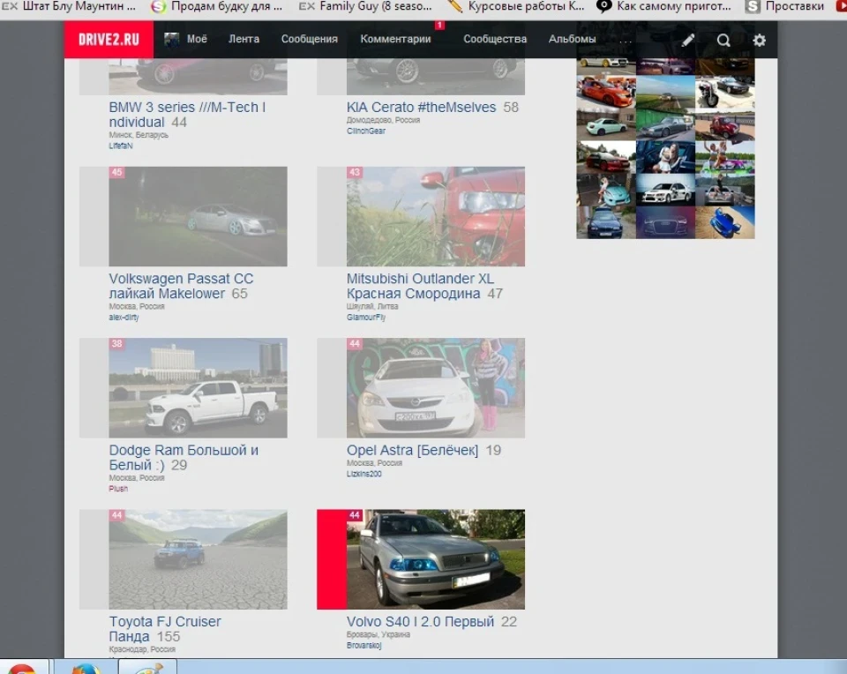847x674 pixels.
Task: Open user LifefaN profile
Action: click(121, 146)
